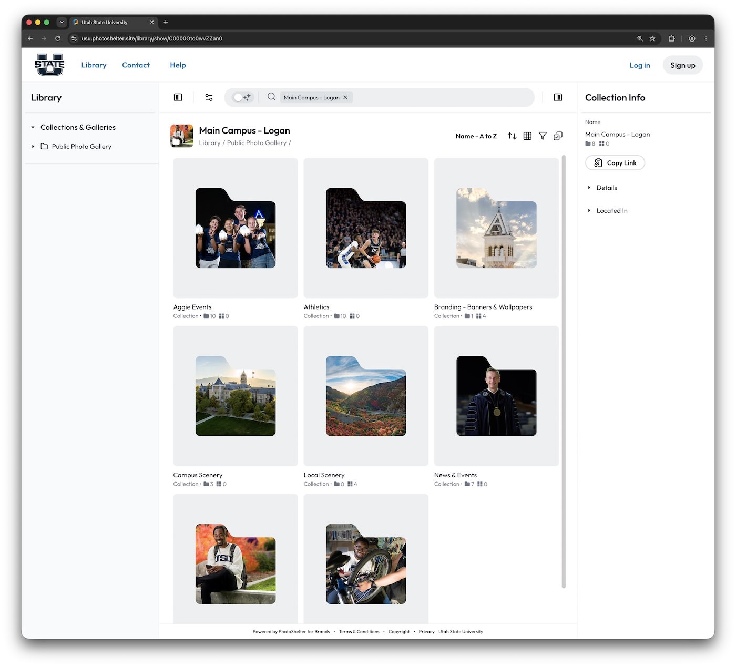Screen dimensions: 736x667
Task: Close the Utah State University browser tab
Action: tap(152, 22)
